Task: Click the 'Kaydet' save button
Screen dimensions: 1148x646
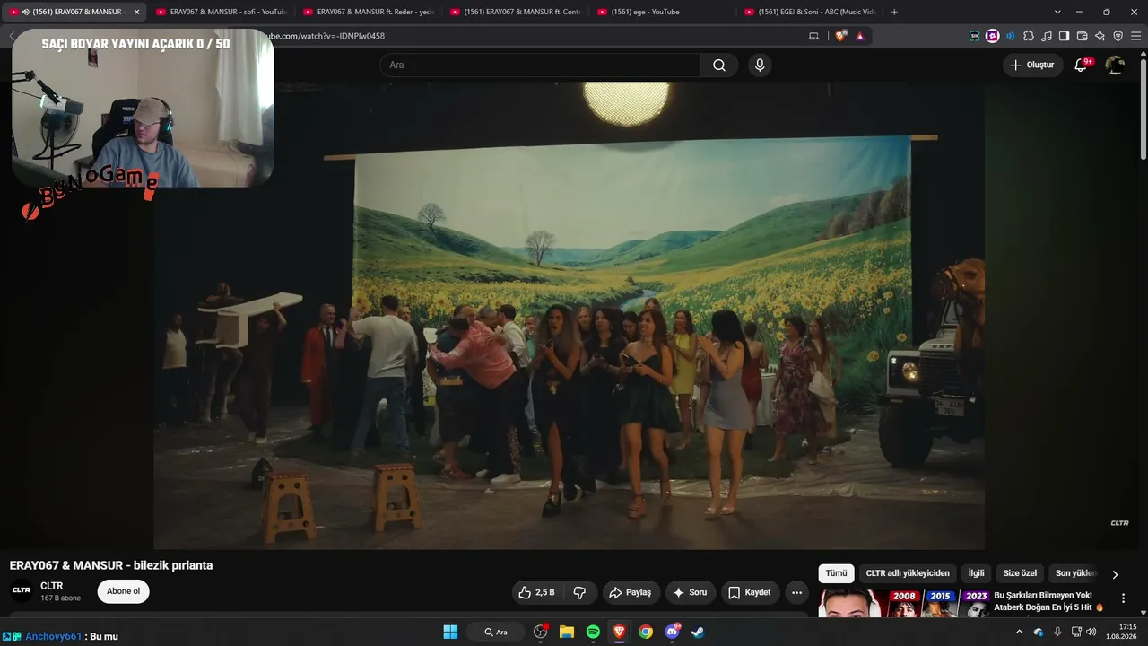Action: tap(750, 592)
